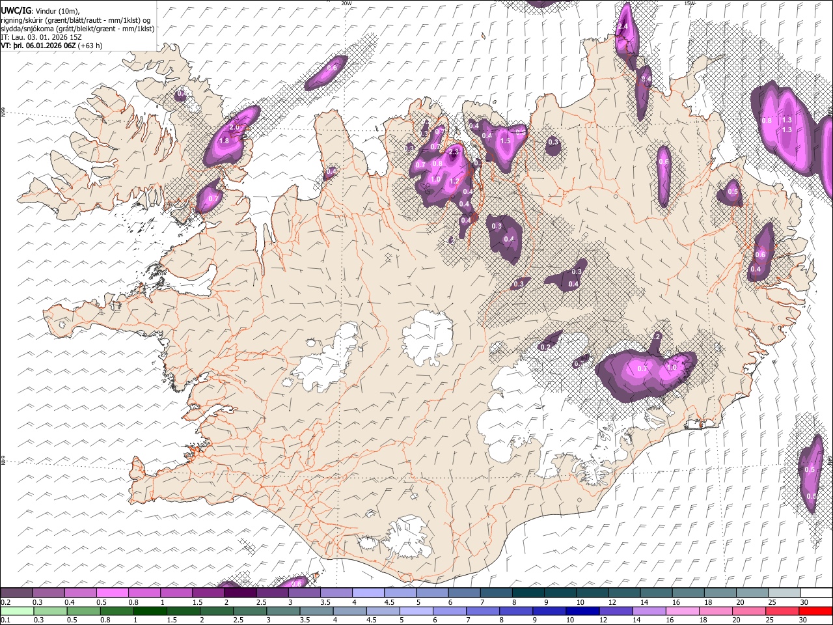This screenshot has height=625, width=833.
Task: Pick the dark green 1 swatch, bottom legend row
Action: click(150, 611)
